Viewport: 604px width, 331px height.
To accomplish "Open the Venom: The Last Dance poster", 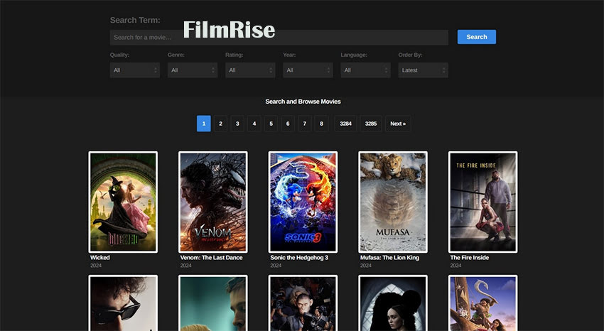I will click(x=213, y=202).
